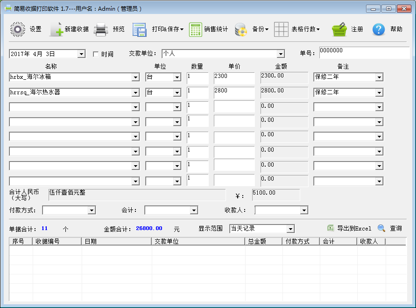Click the 会计 column header in list
This screenshot has height=308, width=416.
(x=338, y=241)
